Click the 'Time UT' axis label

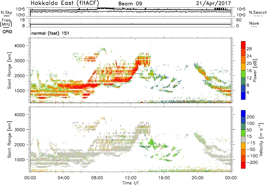pyautogui.click(x=130, y=183)
